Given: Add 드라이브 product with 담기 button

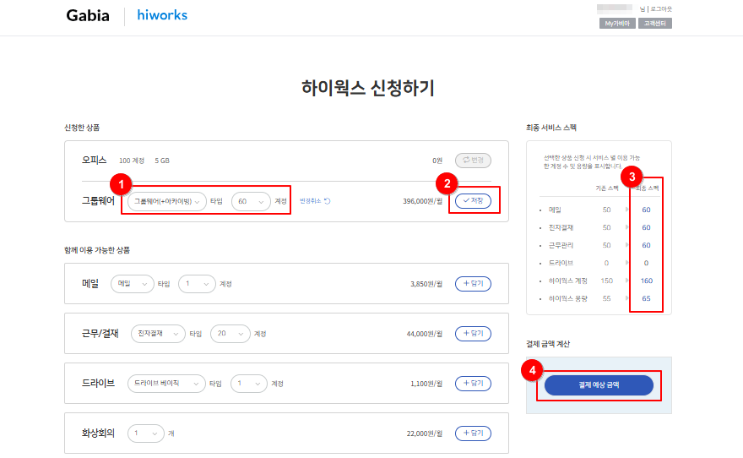Looking at the screenshot, I should click(x=473, y=384).
